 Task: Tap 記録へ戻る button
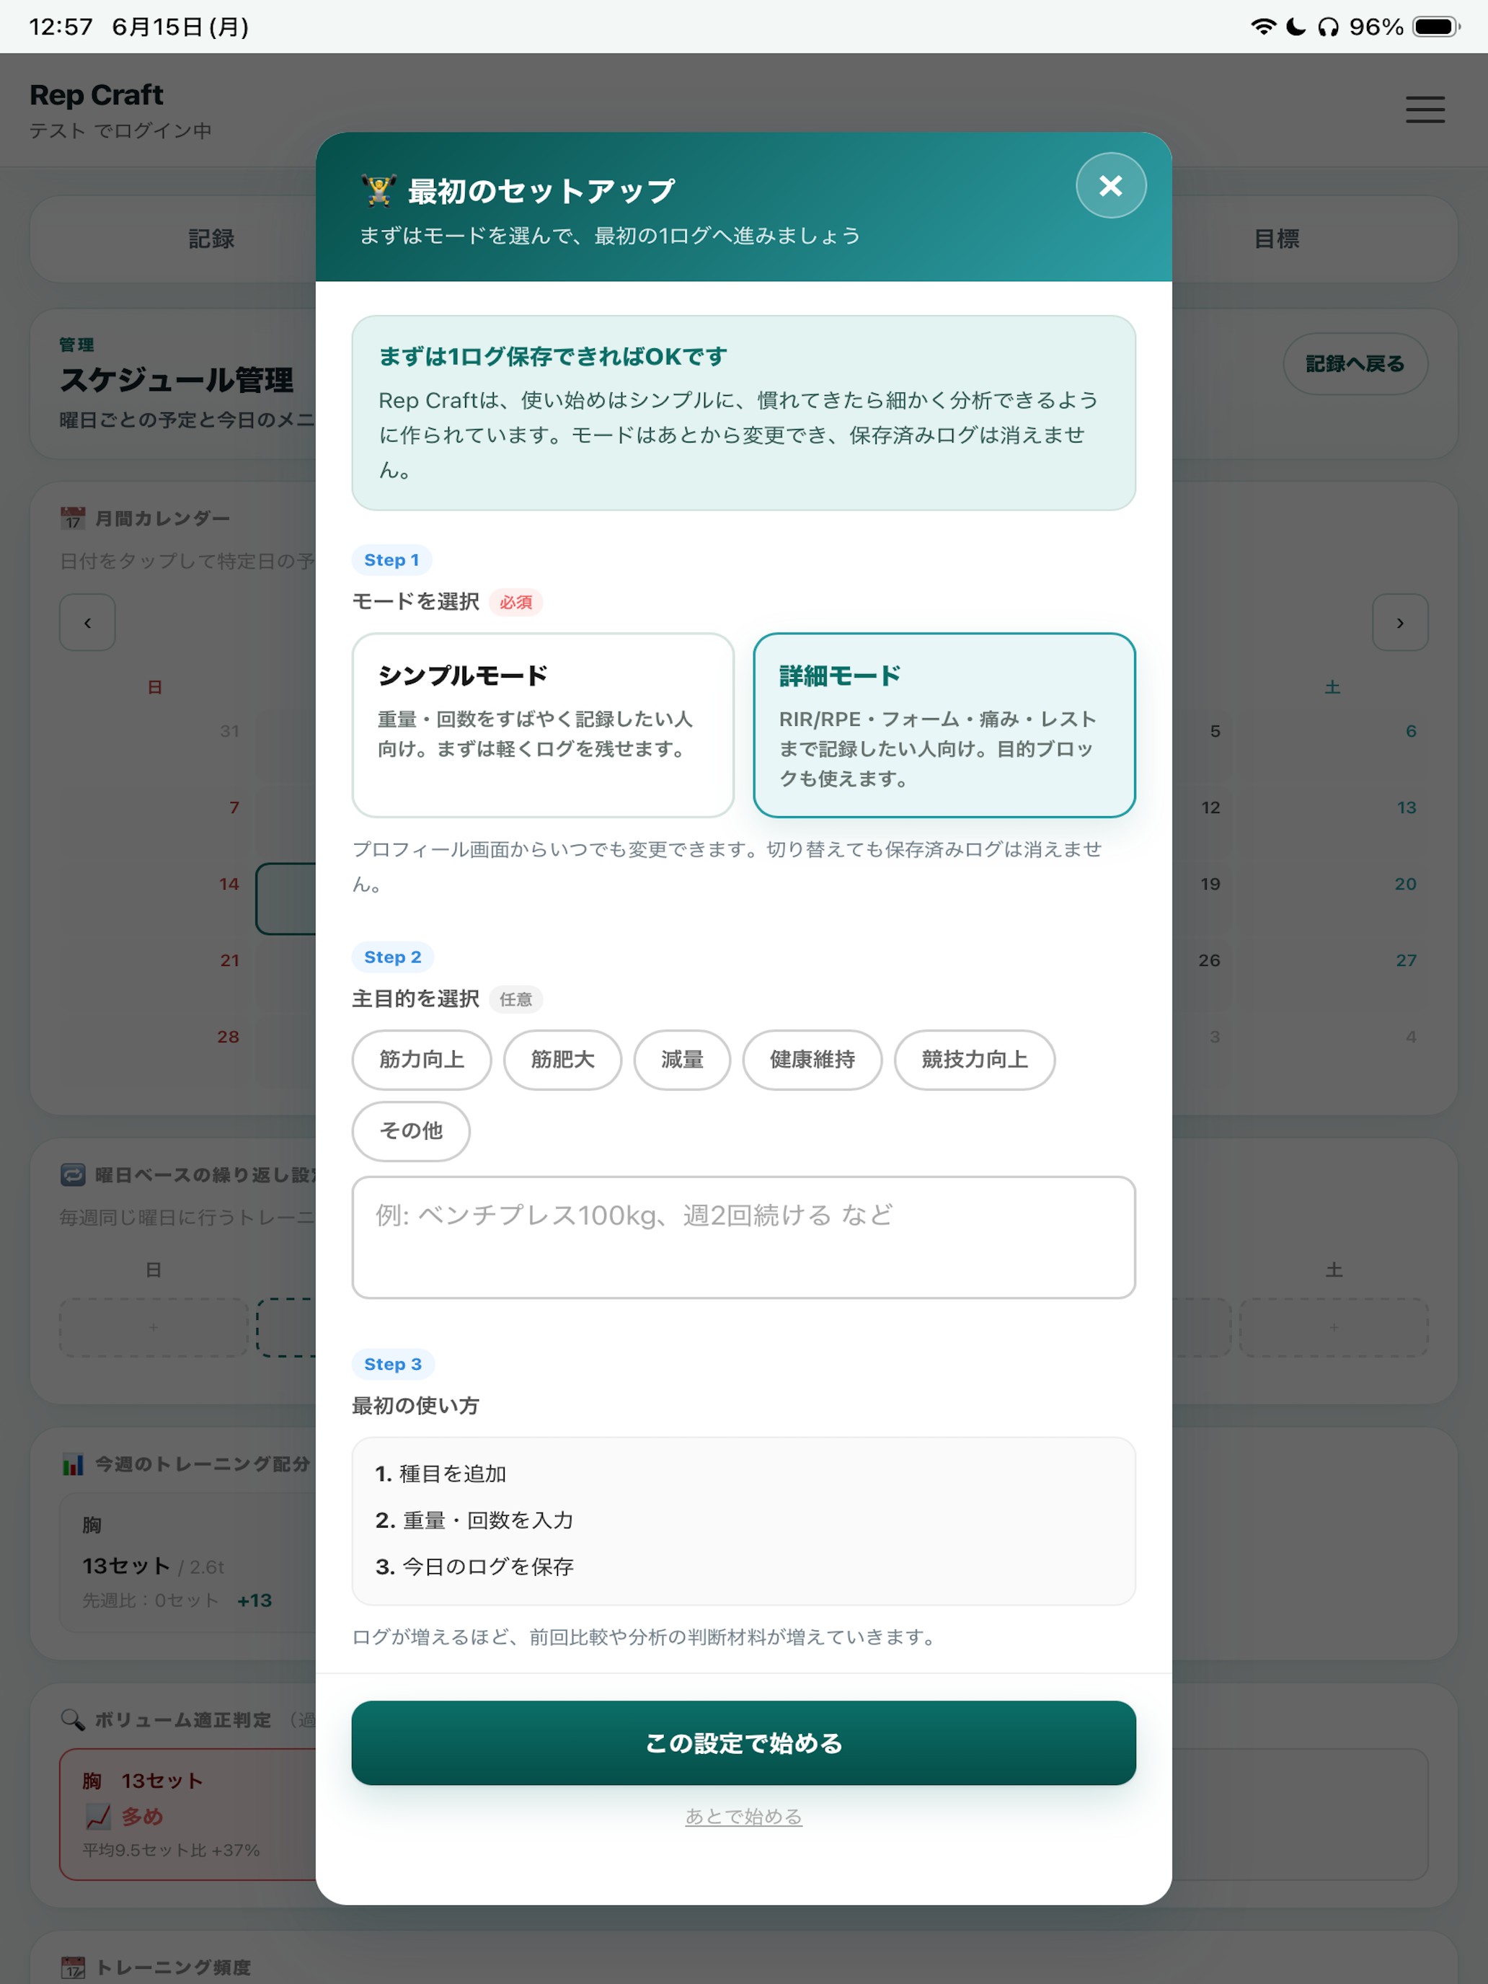(1355, 363)
